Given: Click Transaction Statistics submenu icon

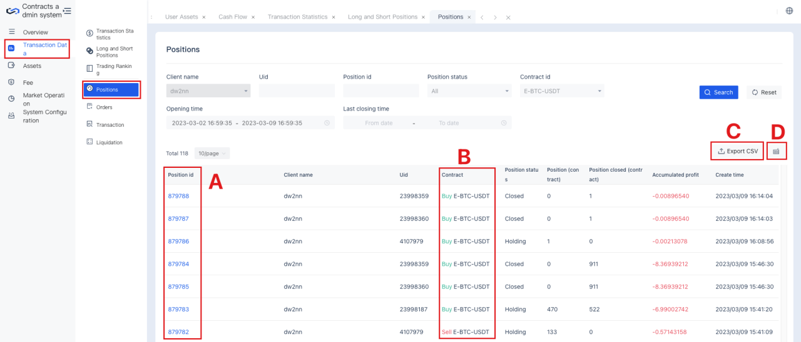Looking at the screenshot, I should click(90, 33).
